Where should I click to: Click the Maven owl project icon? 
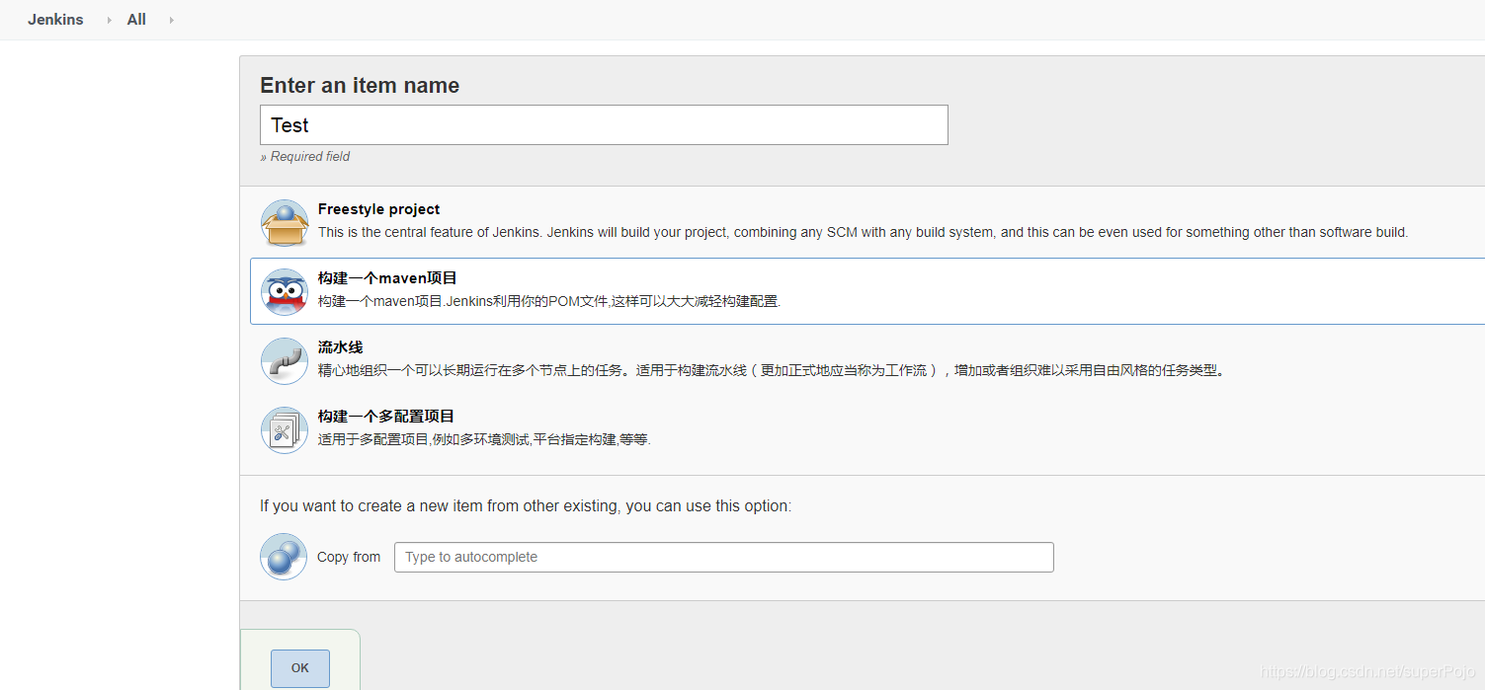(x=285, y=291)
